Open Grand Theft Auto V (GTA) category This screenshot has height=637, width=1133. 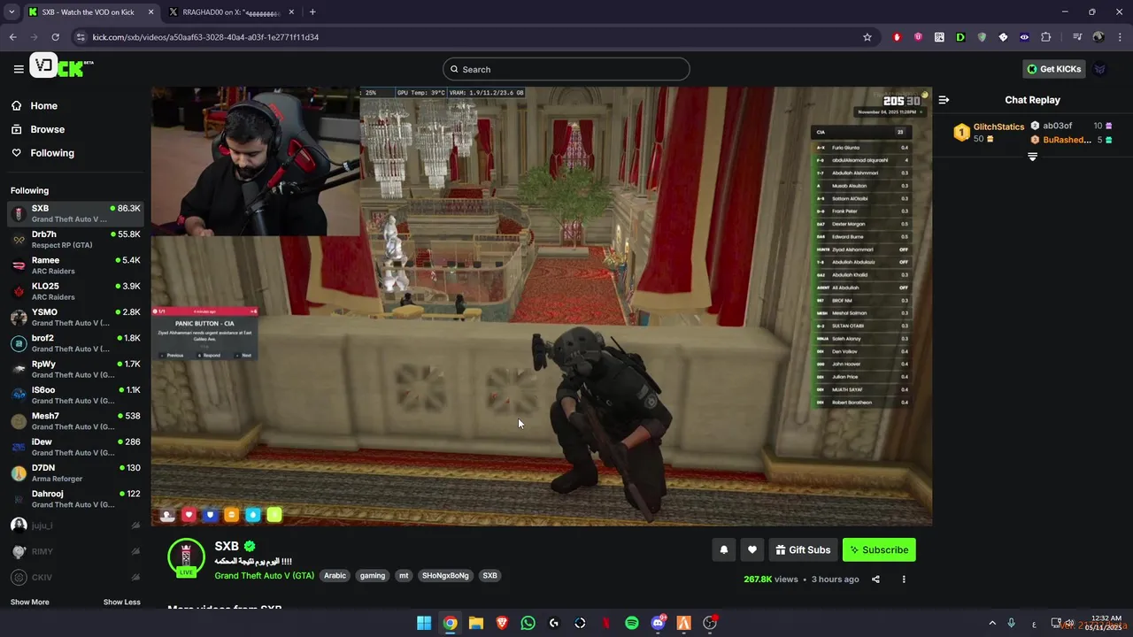(x=264, y=575)
